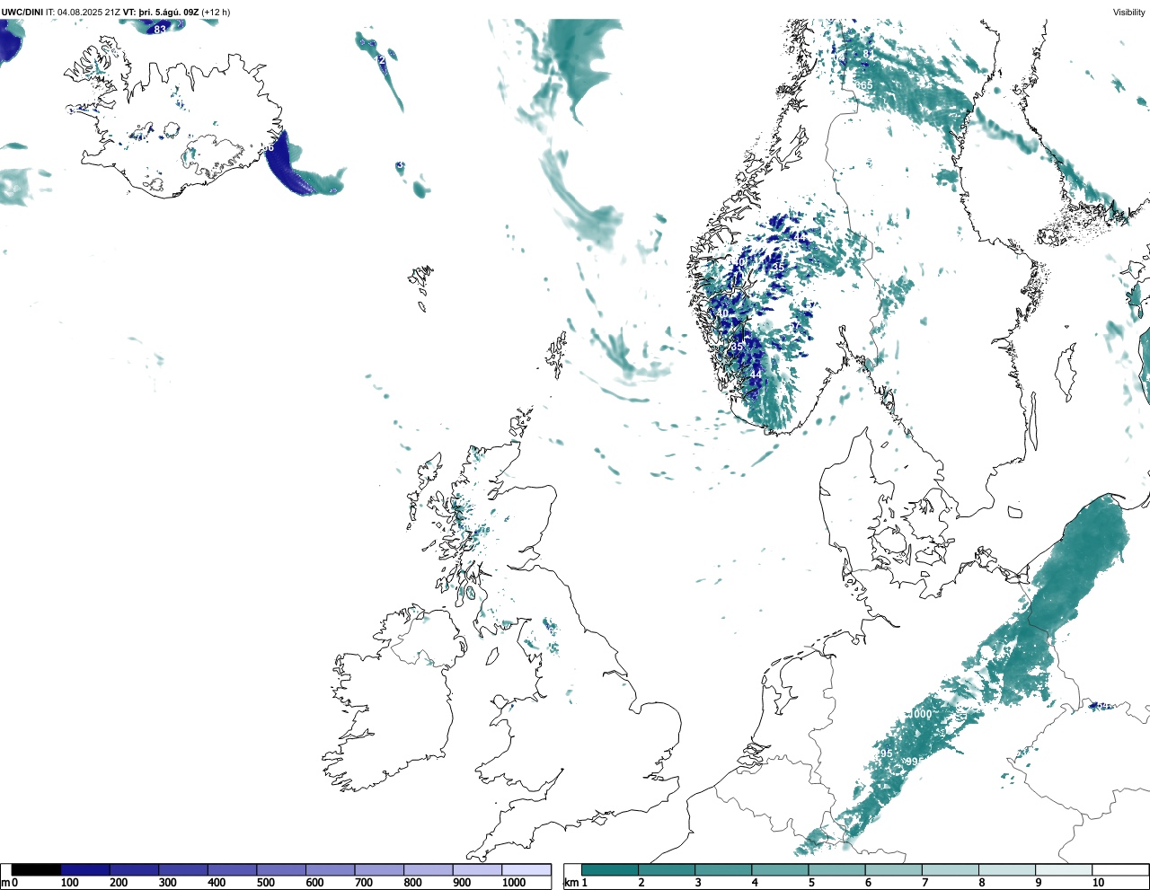
Task: Click the '83' value on the map
Action: point(160,30)
